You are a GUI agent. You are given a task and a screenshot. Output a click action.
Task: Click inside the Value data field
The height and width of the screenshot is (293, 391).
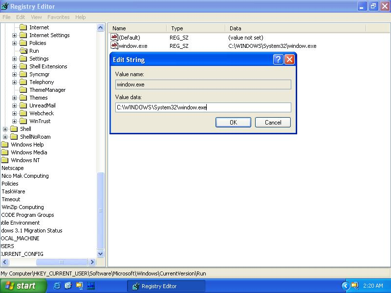(x=203, y=107)
